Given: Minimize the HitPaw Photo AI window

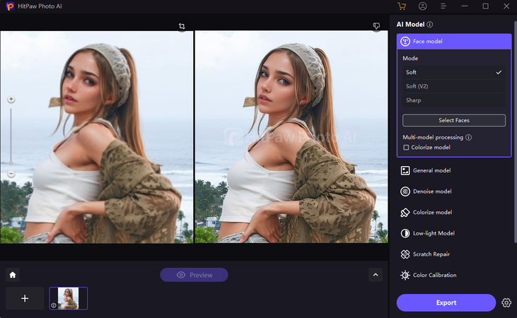Looking at the screenshot, I should coord(464,6).
